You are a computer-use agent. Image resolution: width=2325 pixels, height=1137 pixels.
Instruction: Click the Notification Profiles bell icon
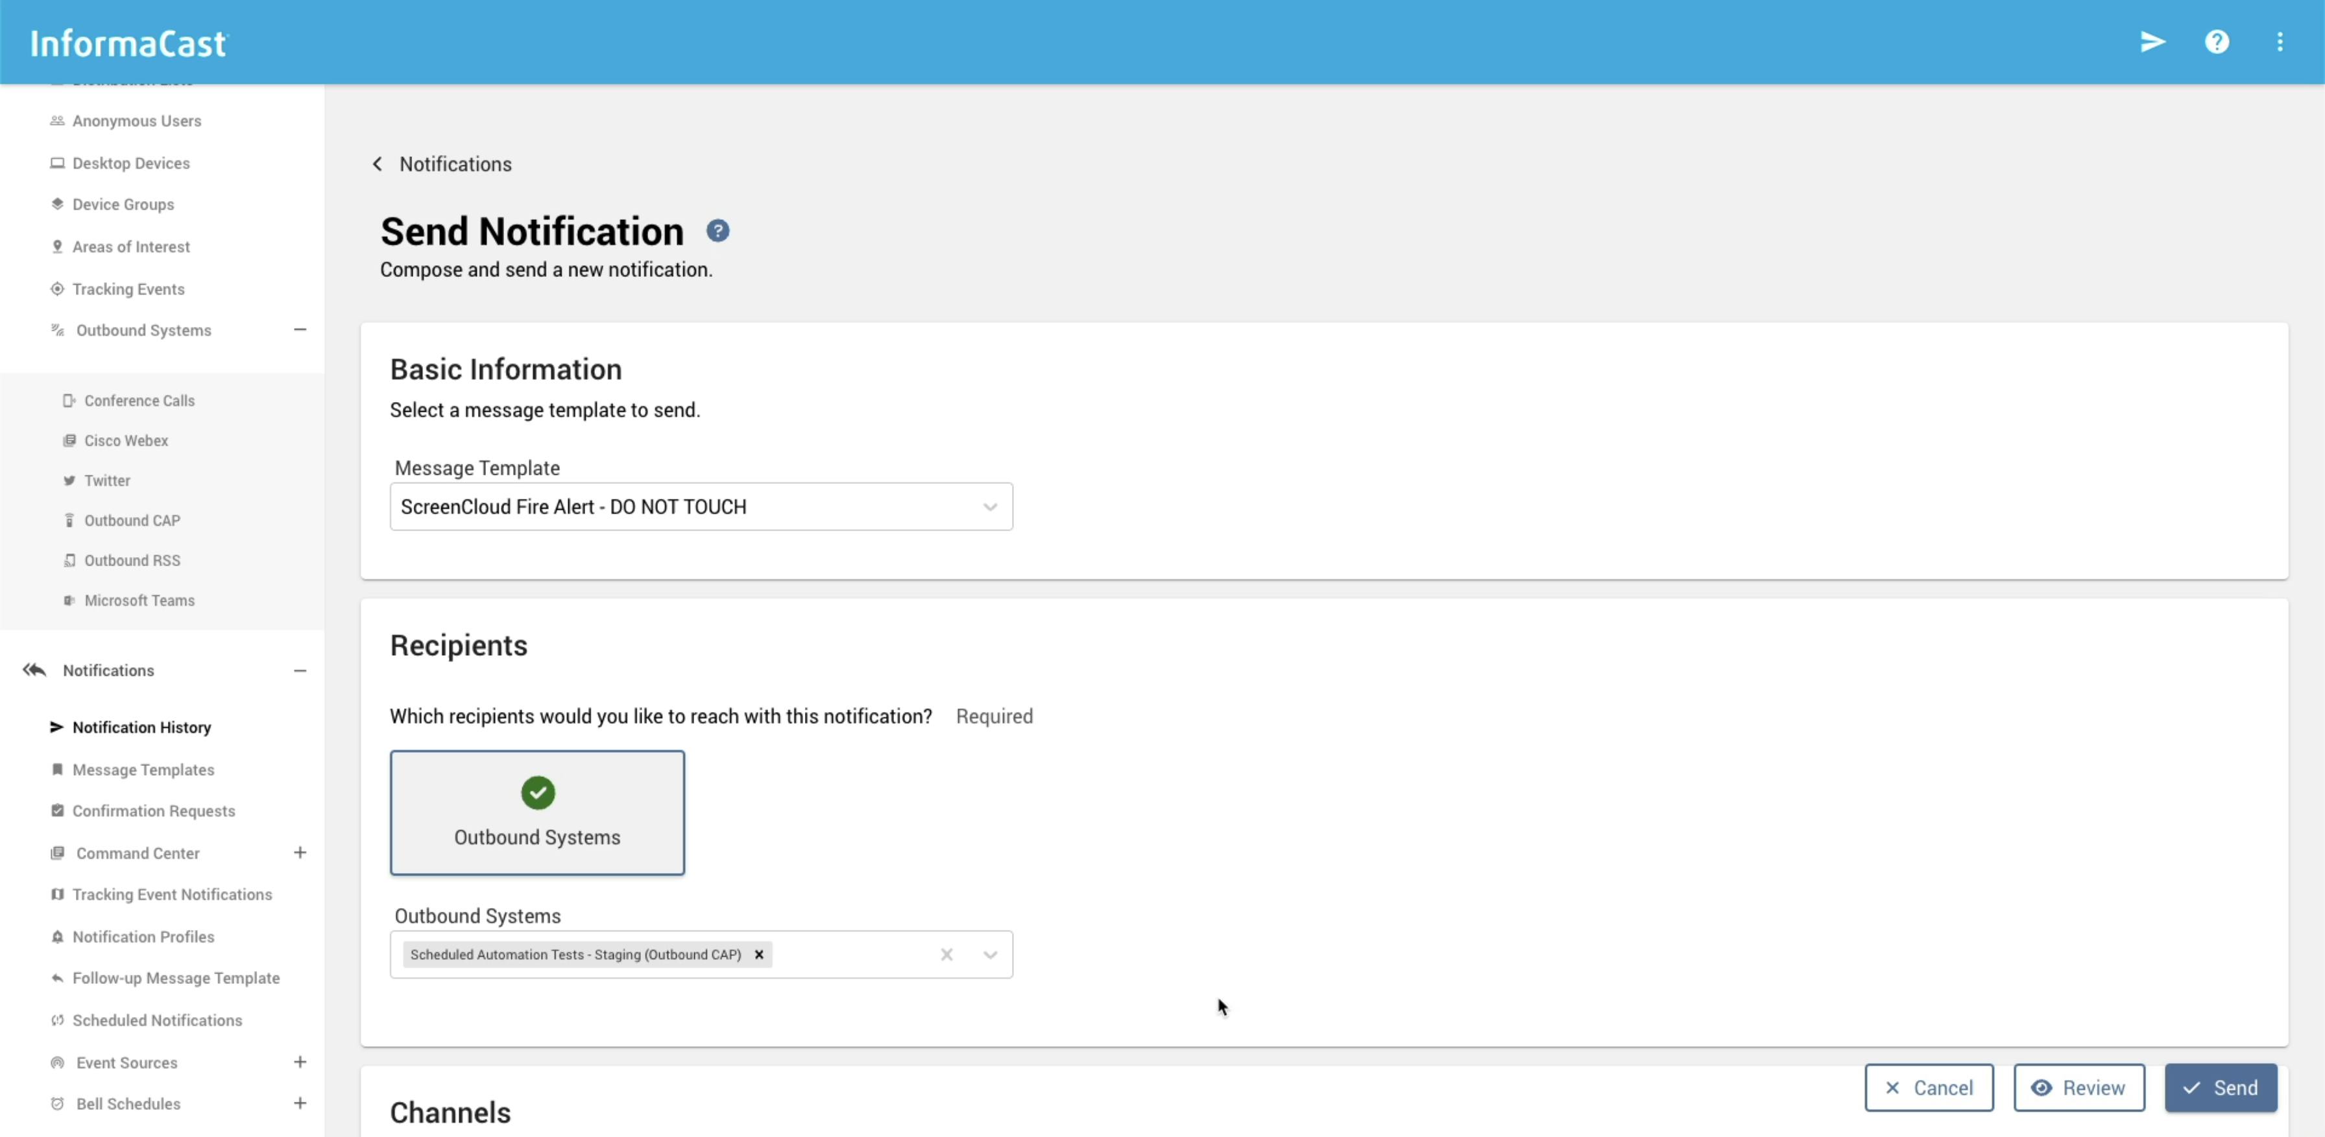point(57,936)
